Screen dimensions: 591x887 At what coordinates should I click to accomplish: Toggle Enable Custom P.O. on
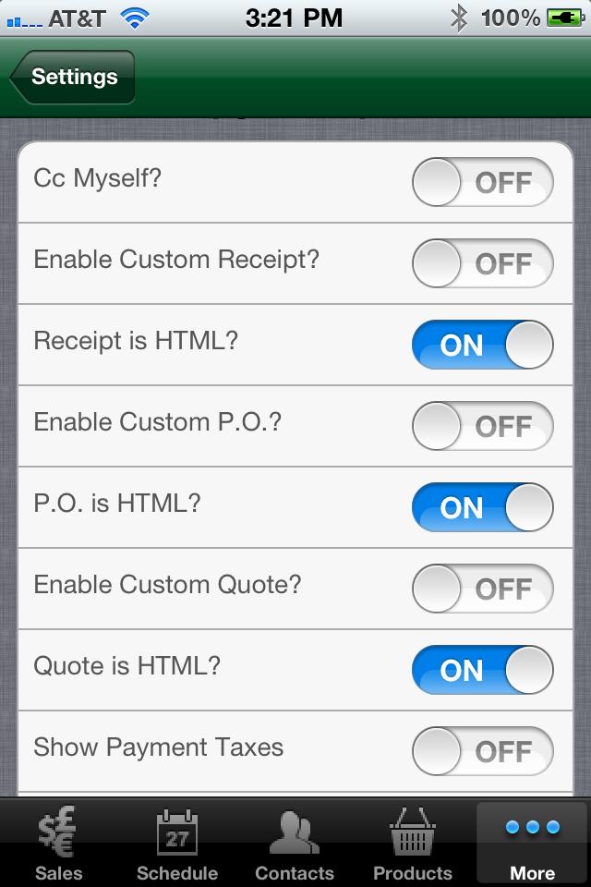pyautogui.click(x=482, y=426)
